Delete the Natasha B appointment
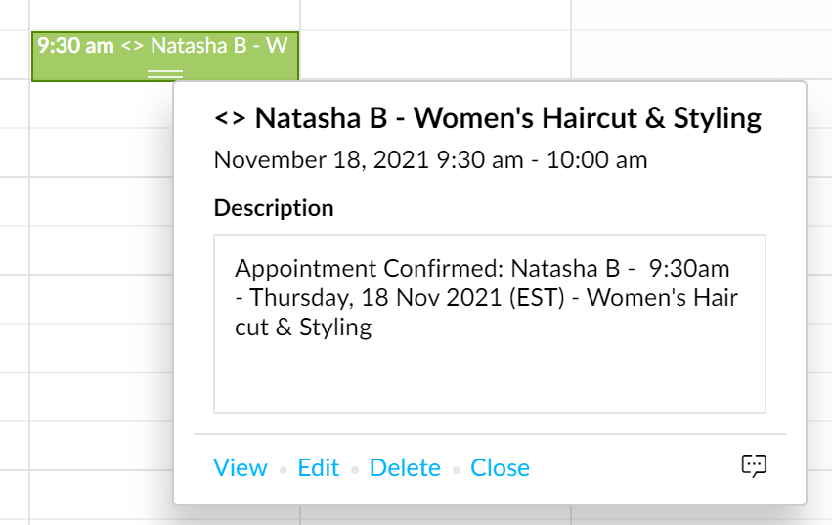Viewport: 832px width, 525px height. coord(405,468)
